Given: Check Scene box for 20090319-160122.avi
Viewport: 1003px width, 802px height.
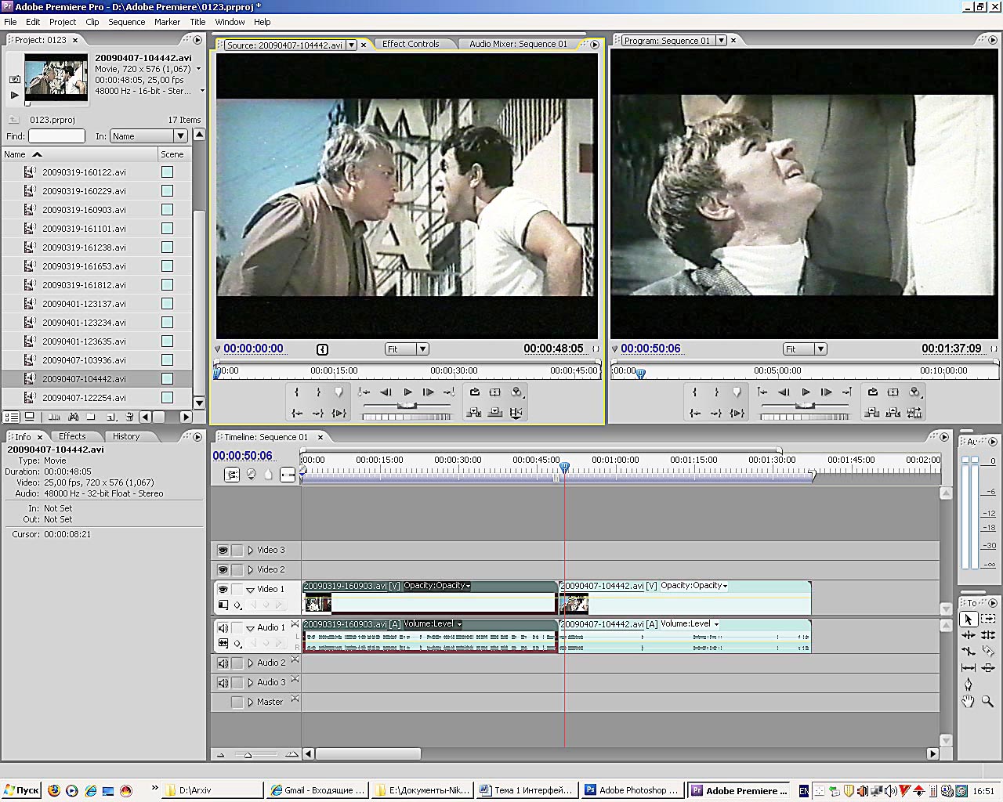Looking at the screenshot, I should point(167,172).
